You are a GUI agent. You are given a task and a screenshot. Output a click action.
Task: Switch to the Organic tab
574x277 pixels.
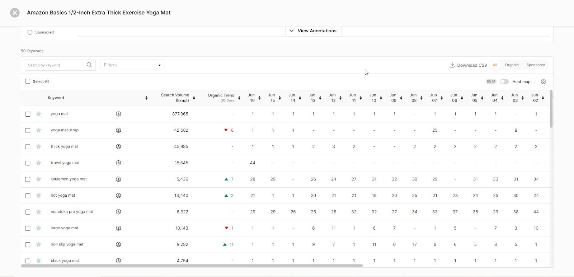point(512,65)
